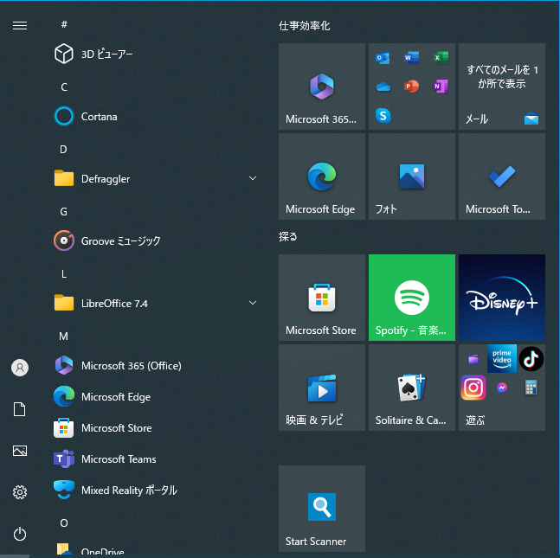Screen dimensions: 560x558
Task: Open TikTok in the 遊ぶ folder
Action: point(531,358)
